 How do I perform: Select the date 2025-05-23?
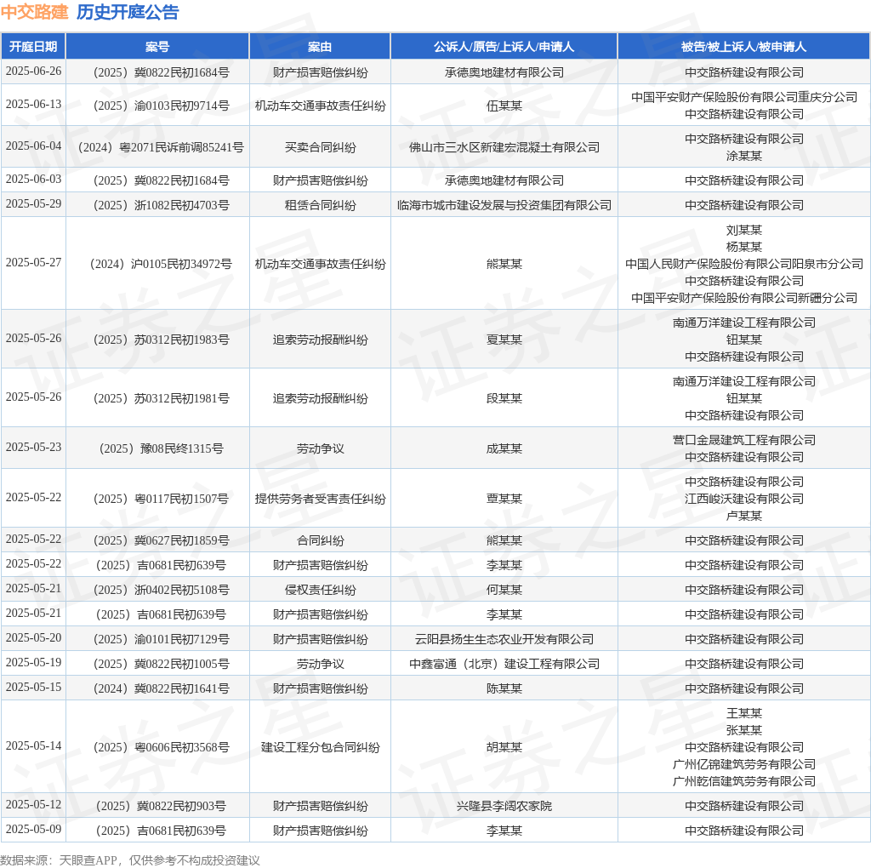click(33, 448)
